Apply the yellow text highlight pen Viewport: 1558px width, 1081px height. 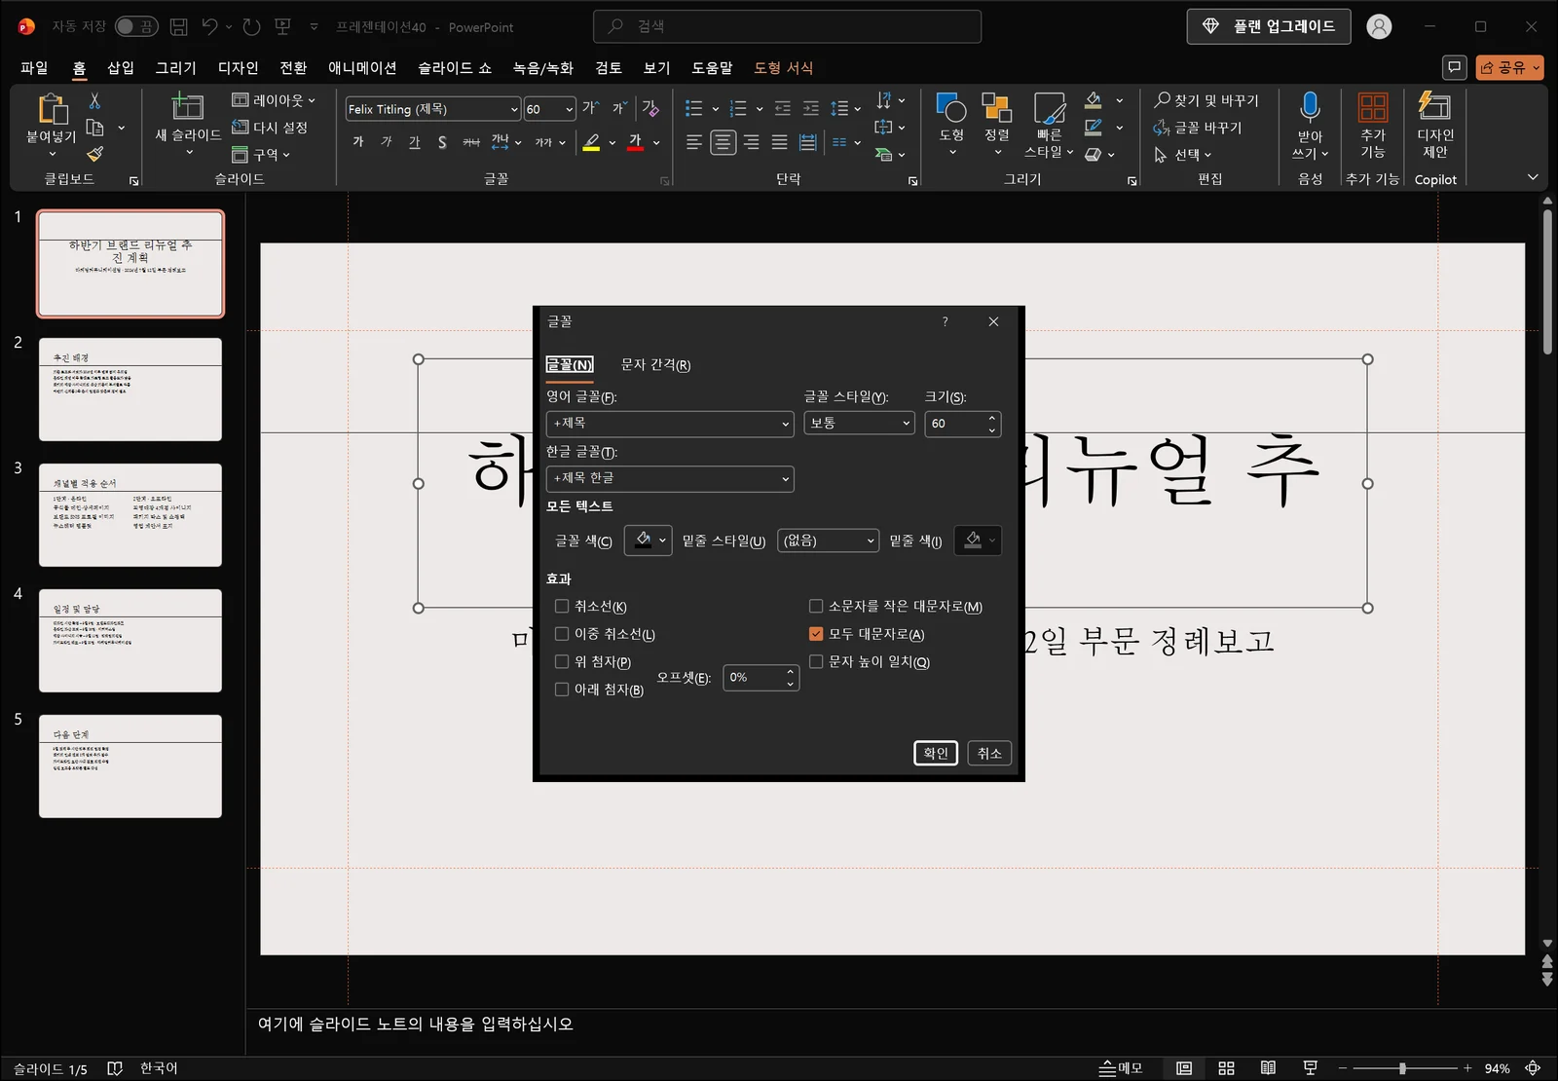pyautogui.click(x=591, y=142)
